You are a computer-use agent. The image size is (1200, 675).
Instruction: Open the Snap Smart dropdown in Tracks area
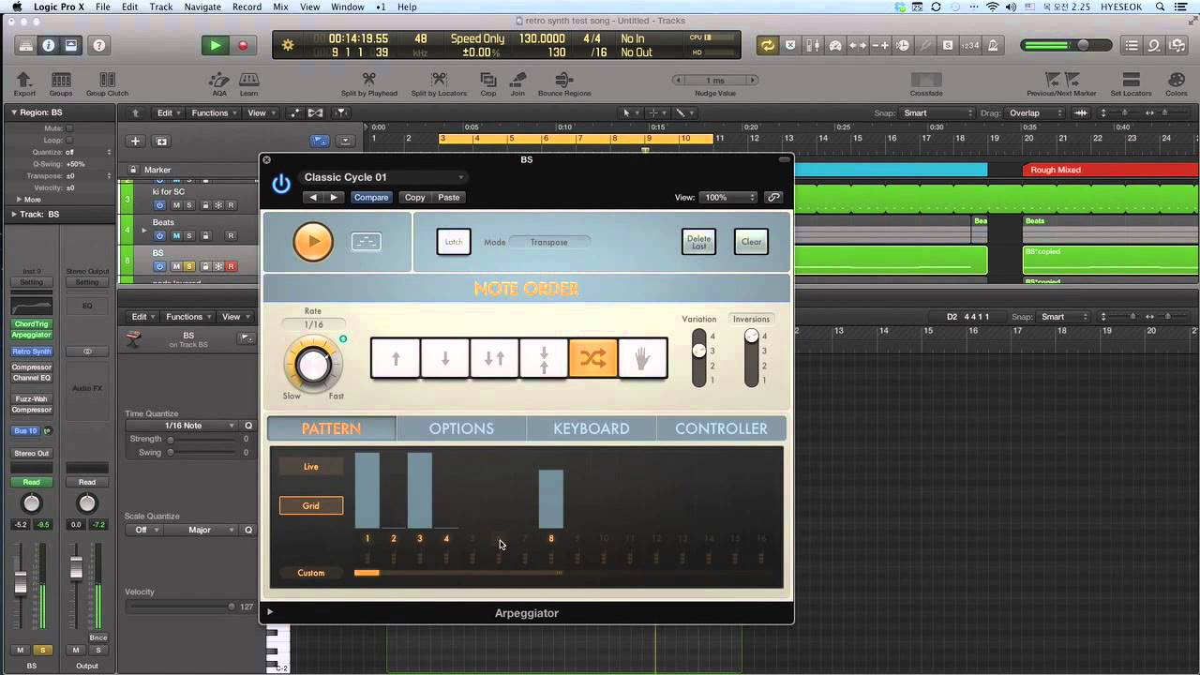click(937, 113)
